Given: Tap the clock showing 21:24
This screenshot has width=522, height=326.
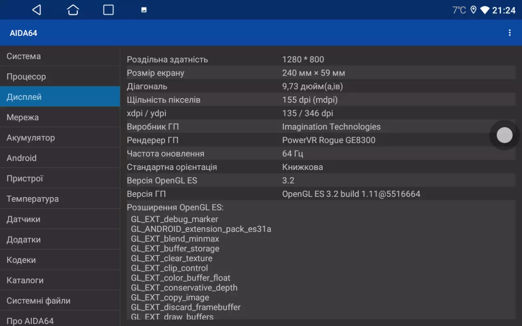Looking at the screenshot, I should [503, 10].
